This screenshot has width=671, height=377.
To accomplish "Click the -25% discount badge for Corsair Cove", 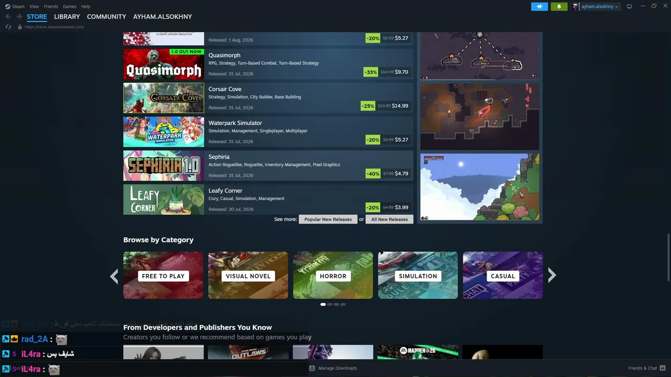I will 368,106.
